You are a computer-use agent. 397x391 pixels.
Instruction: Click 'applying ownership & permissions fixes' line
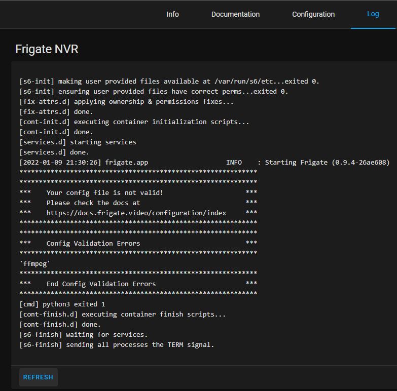(126, 102)
